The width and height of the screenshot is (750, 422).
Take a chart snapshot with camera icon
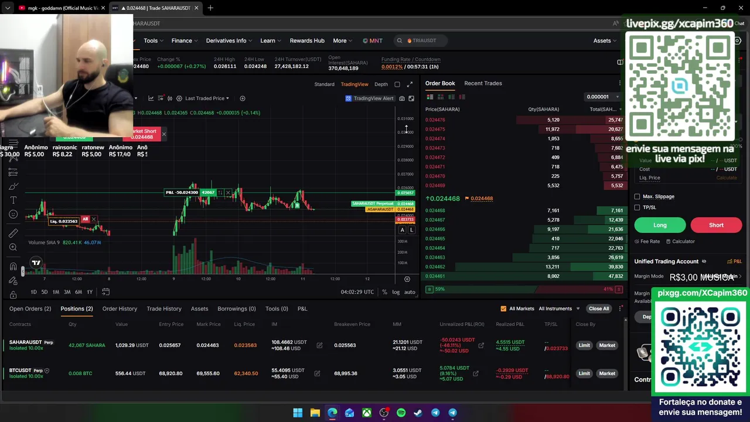click(402, 98)
